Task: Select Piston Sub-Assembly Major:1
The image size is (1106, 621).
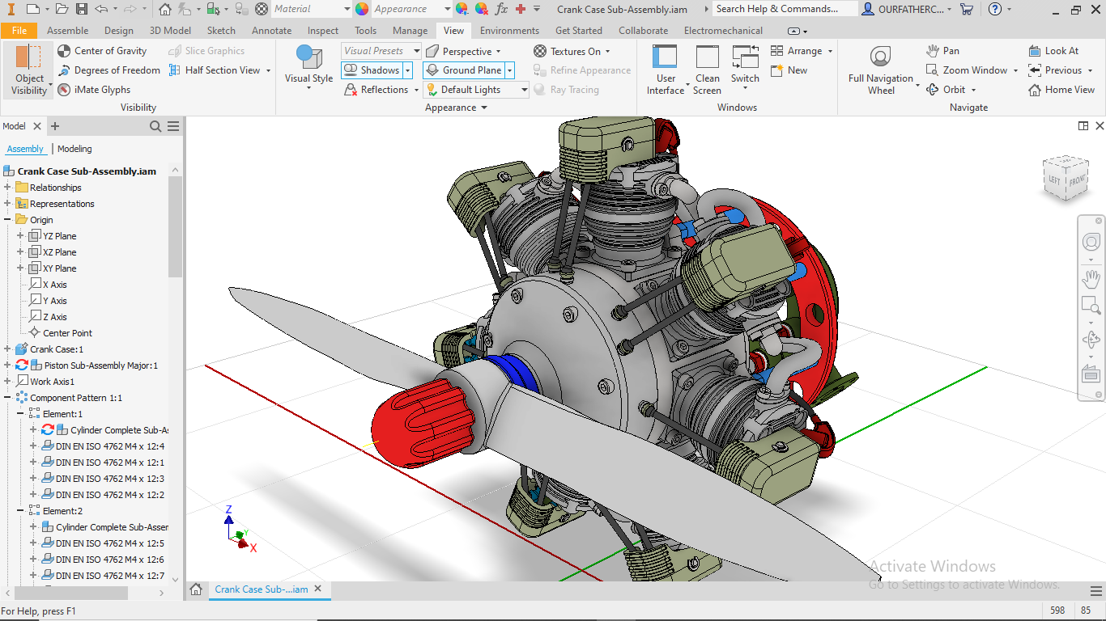Action: pyautogui.click(x=101, y=365)
